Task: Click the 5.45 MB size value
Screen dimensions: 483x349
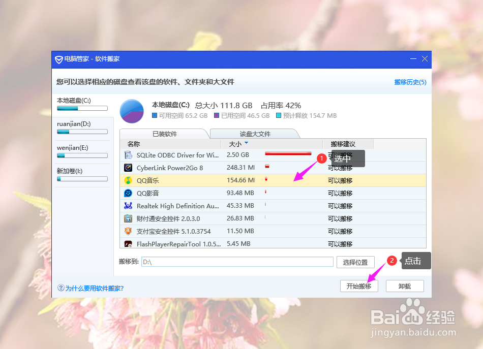Action: 238,244
